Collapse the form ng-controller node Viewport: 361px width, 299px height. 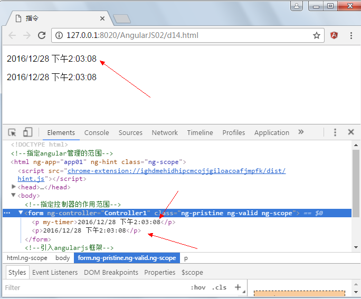21,213
